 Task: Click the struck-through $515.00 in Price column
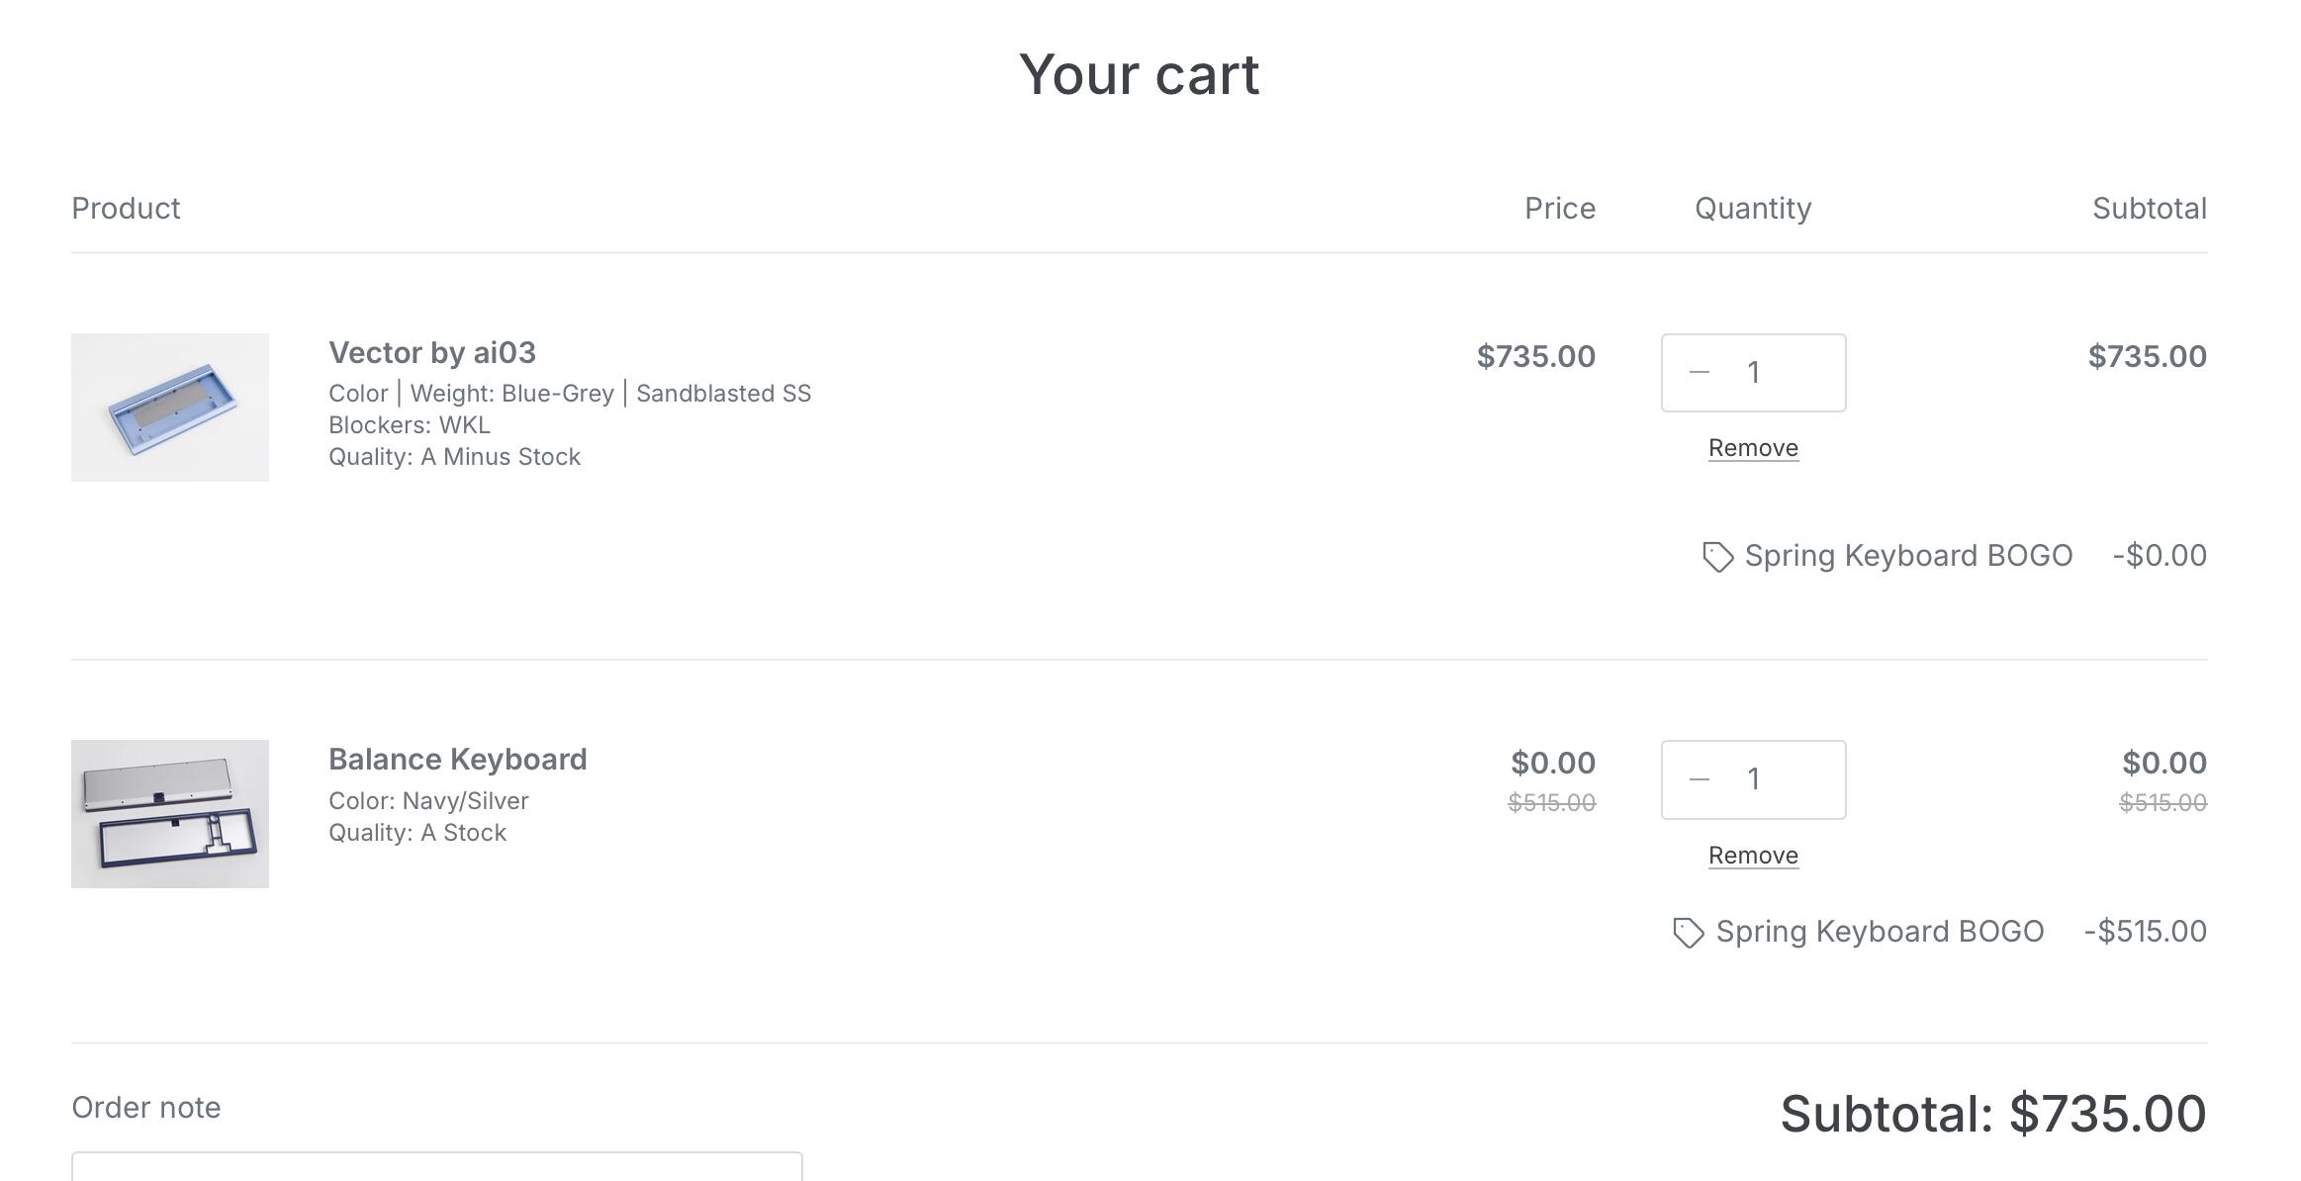pos(1551,803)
